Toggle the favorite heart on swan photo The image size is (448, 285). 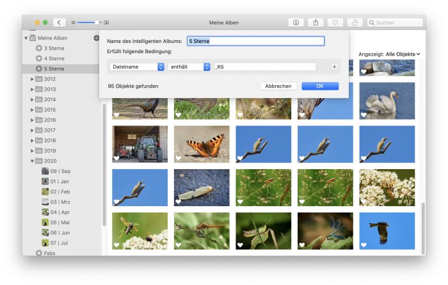364,115
